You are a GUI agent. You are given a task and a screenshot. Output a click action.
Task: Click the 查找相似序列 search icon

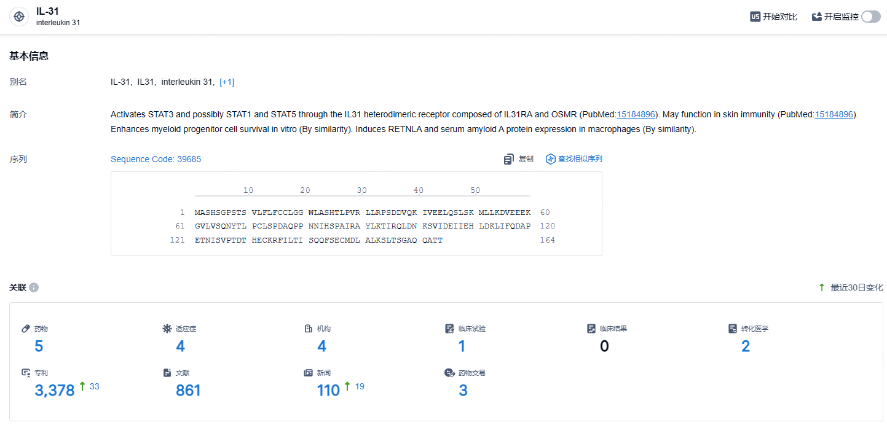coord(550,159)
